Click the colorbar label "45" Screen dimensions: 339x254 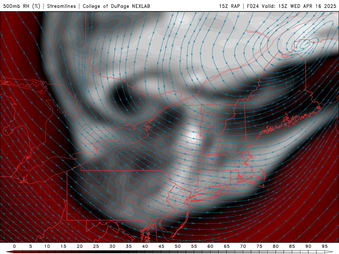coord(161,246)
